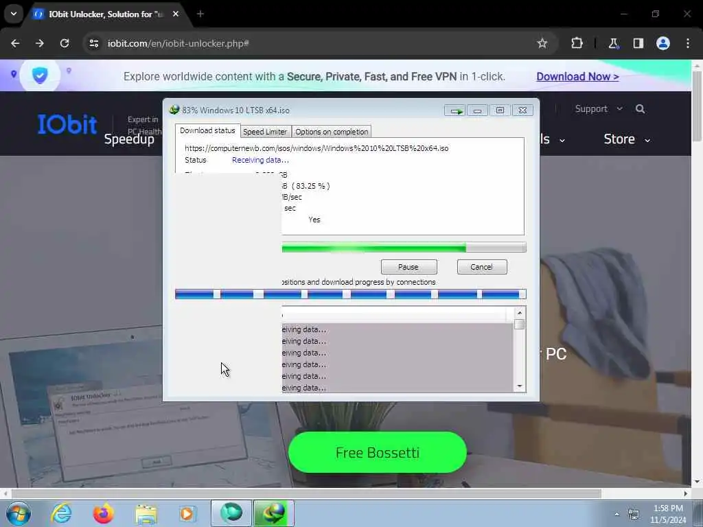
Task: Open the Speedup menu item
Action: point(130,139)
